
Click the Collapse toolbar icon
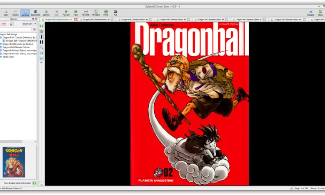click(x=310, y=13)
